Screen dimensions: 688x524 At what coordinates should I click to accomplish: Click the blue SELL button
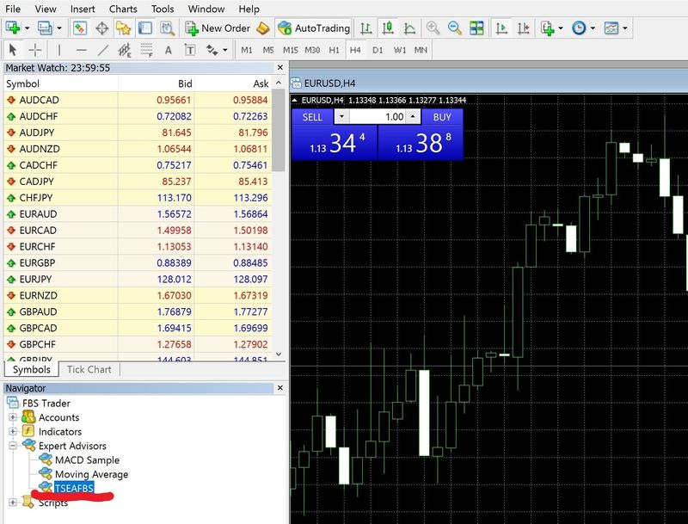(313, 117)
